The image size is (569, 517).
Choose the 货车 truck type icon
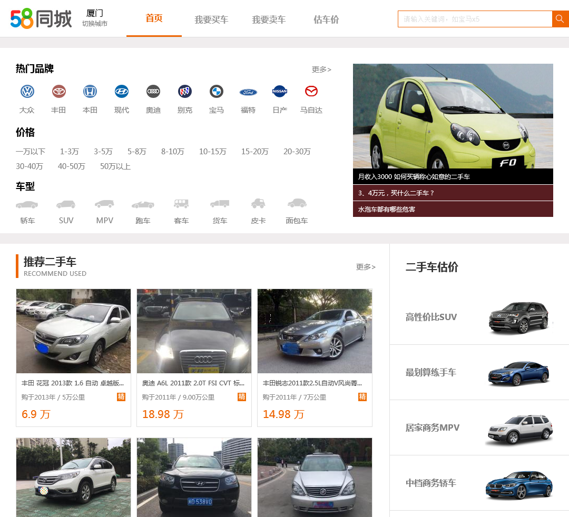click(220, 204)
